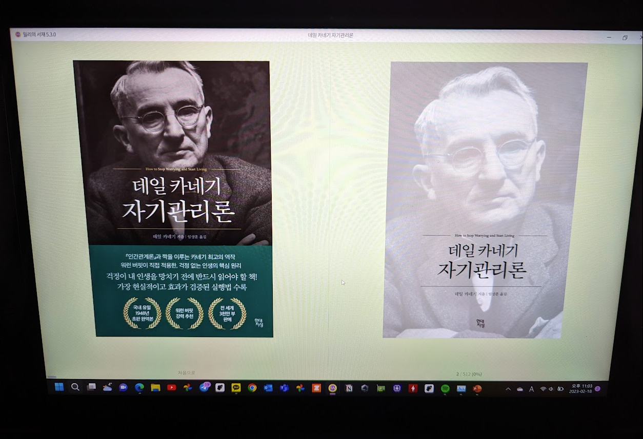Screen dimensions: 643x439
Task: Open Outlook from the taskbar
Action: coord(268,388)
